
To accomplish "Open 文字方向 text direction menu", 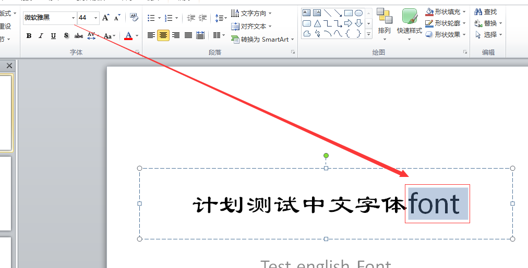I will 251,14.
